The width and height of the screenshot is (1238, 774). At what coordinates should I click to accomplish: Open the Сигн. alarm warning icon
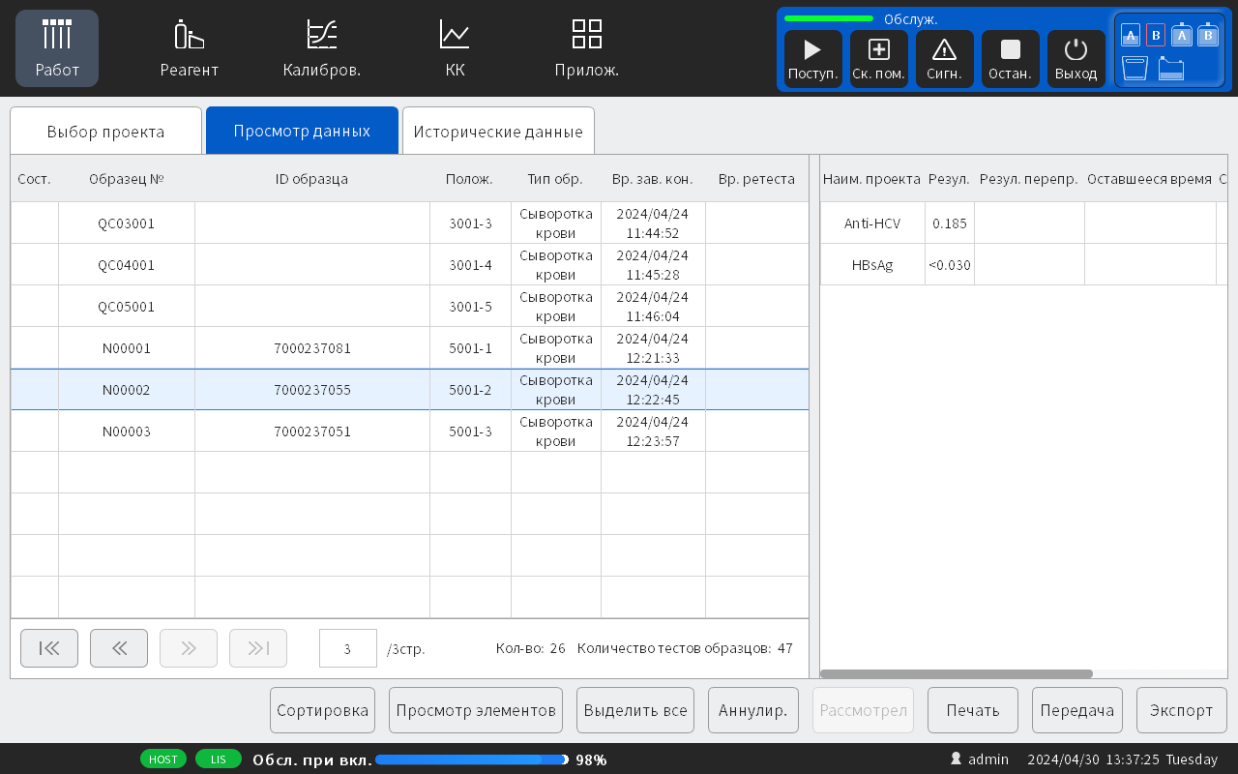click(x=944, y=59)
